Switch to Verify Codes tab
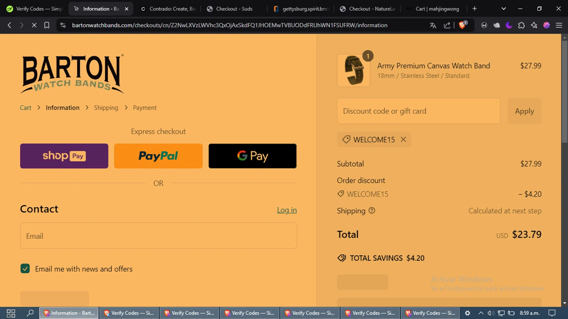The width and height of the screenshot is (568, 319). pos(34,9)
